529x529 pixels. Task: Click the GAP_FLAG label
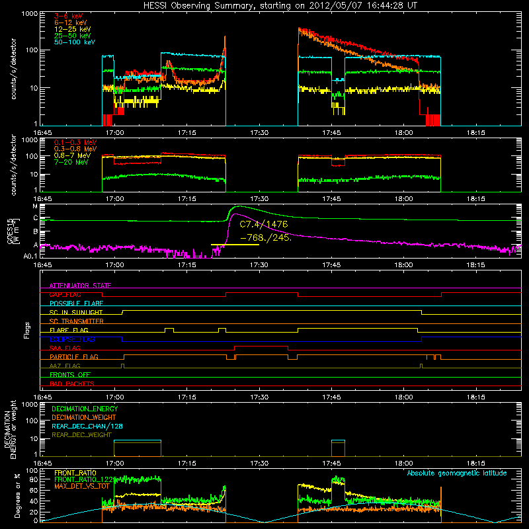[65, 294]
